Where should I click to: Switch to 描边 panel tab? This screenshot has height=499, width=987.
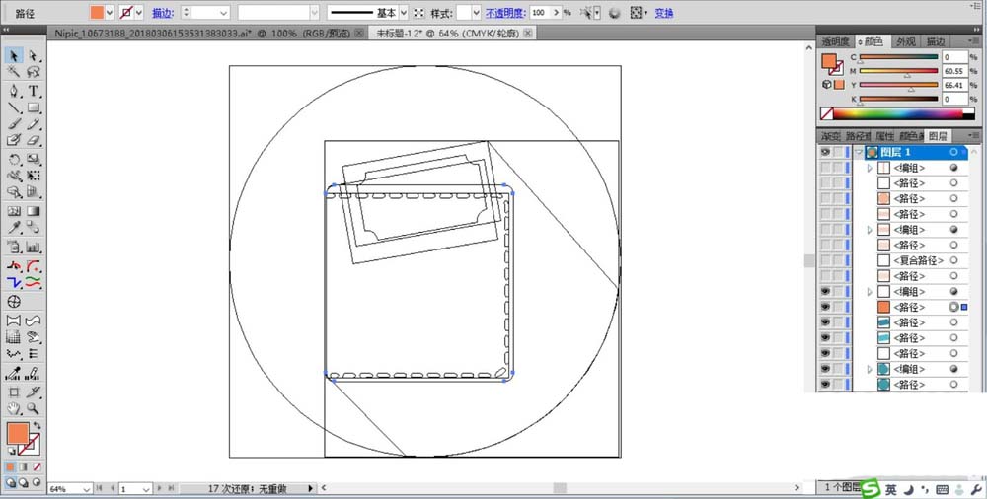(935, 41)
